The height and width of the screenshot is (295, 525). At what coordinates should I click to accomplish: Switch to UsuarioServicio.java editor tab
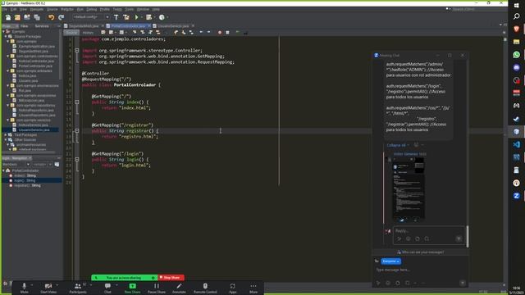click(x=173, y=25)
